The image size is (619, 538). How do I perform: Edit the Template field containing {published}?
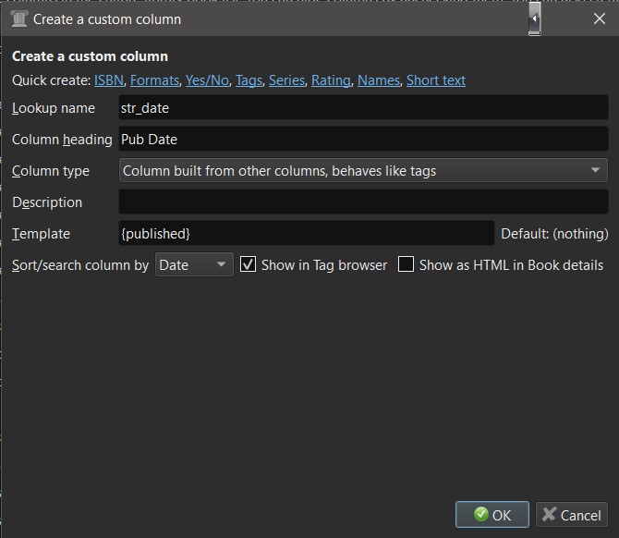(x=307, y=234)
